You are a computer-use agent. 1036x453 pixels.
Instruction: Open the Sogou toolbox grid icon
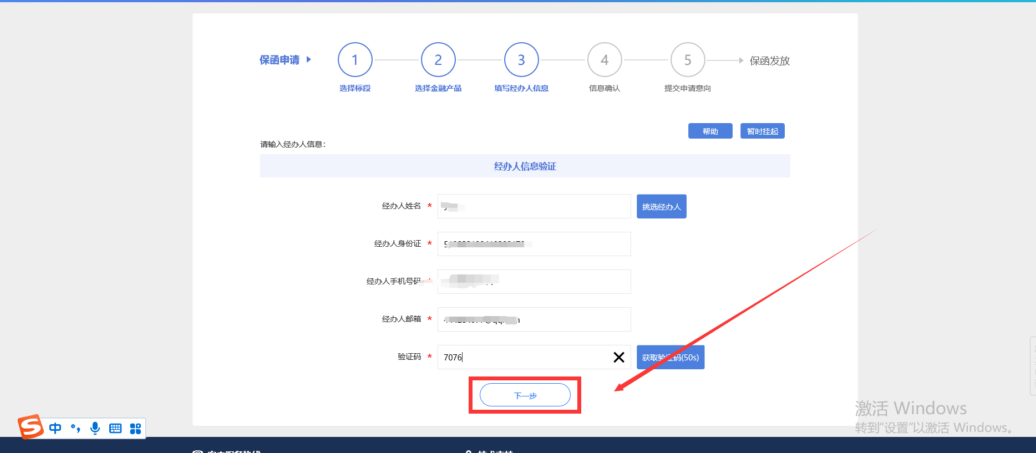click(x=135, y=428)
